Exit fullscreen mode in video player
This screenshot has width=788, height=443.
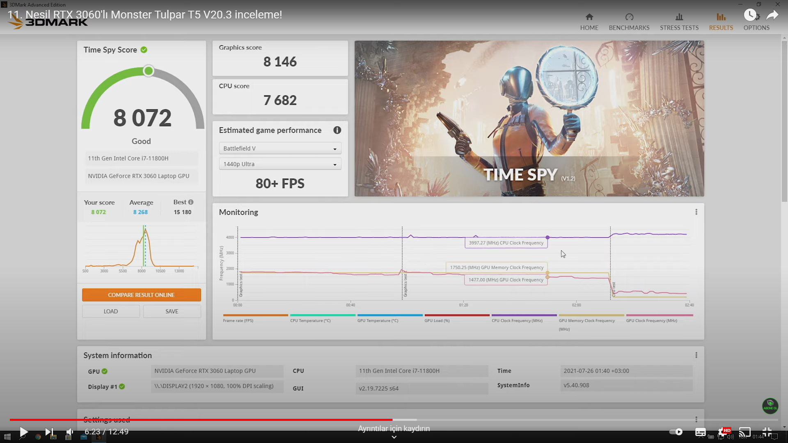(x=767, y=432)
